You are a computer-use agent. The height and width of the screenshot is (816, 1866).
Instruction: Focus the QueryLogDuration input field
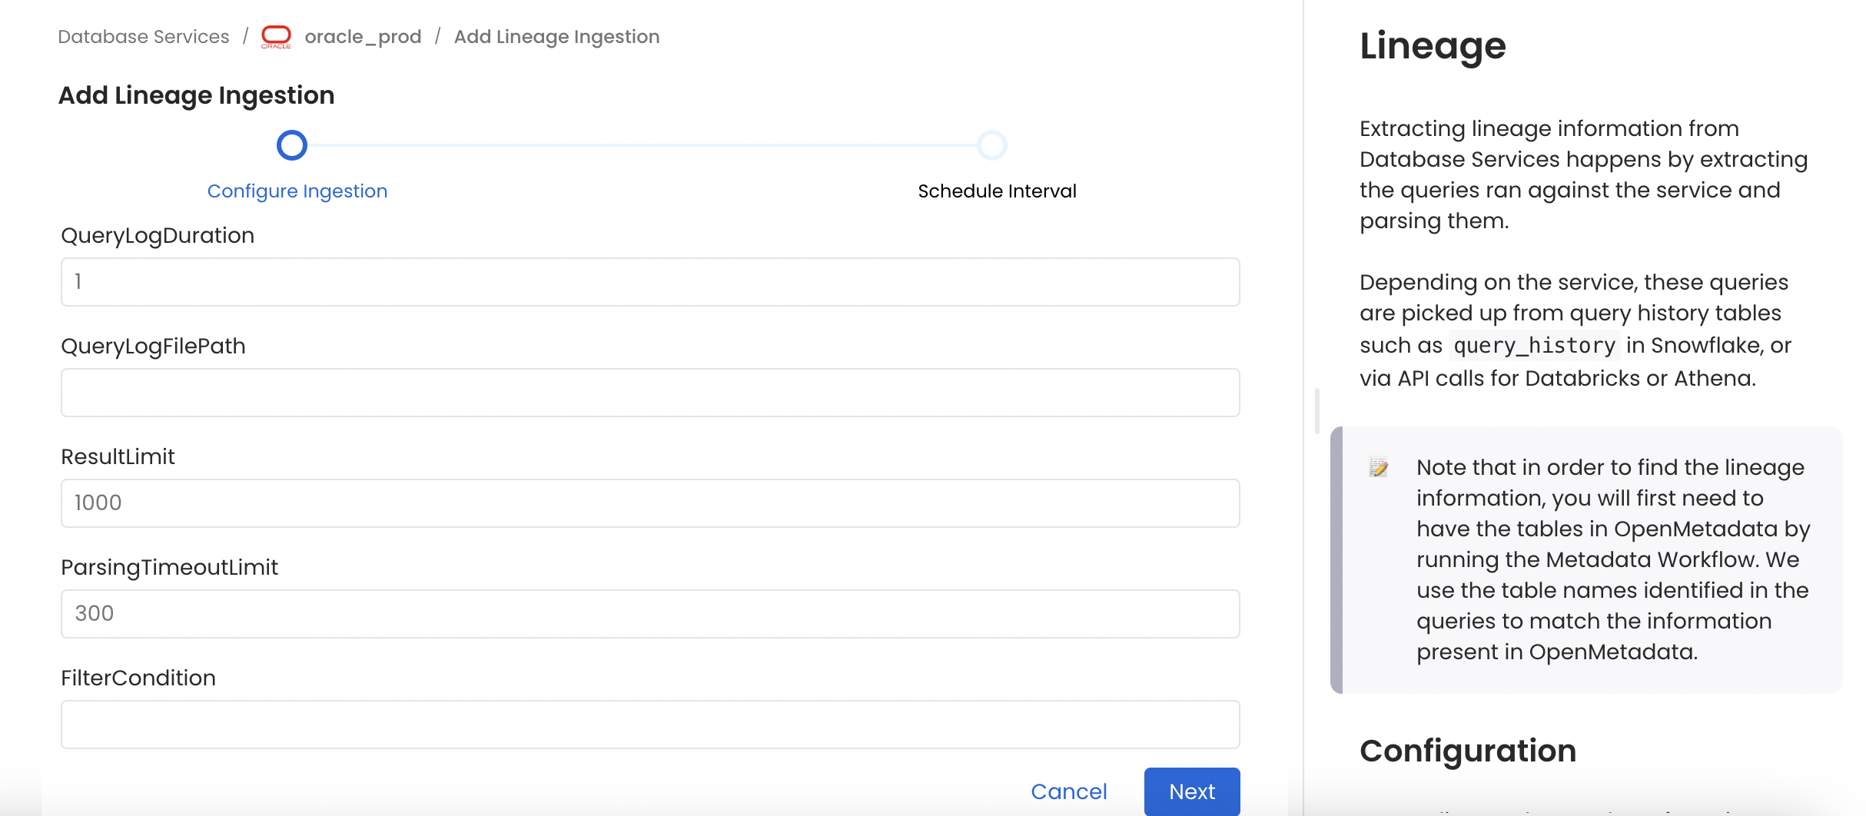[650, 282]
